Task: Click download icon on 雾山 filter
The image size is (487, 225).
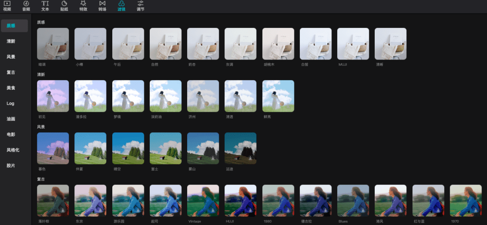Action: 213,158
